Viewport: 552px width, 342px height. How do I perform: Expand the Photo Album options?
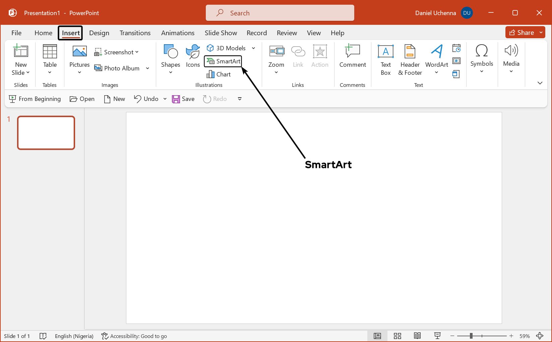point(147,68)
